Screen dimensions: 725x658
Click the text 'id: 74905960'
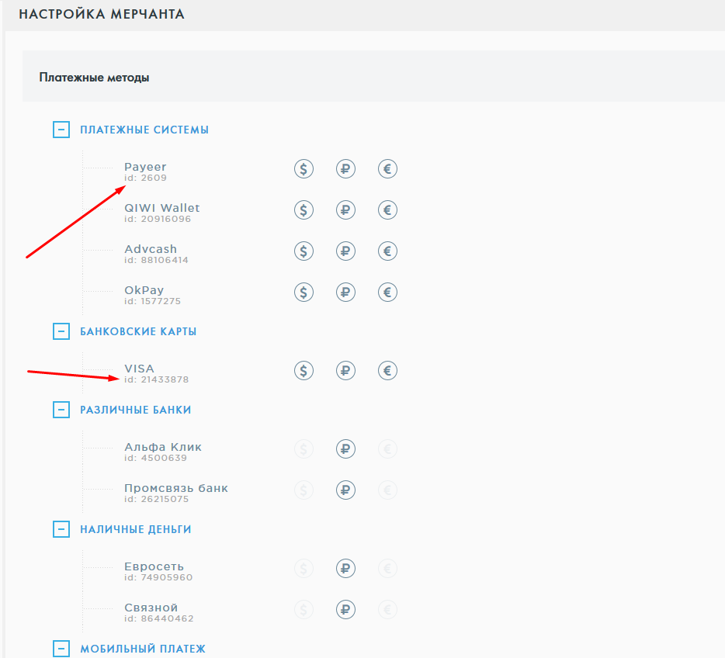click(x=158, y=577)
